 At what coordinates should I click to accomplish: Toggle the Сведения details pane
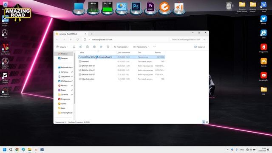pos(200,47)
